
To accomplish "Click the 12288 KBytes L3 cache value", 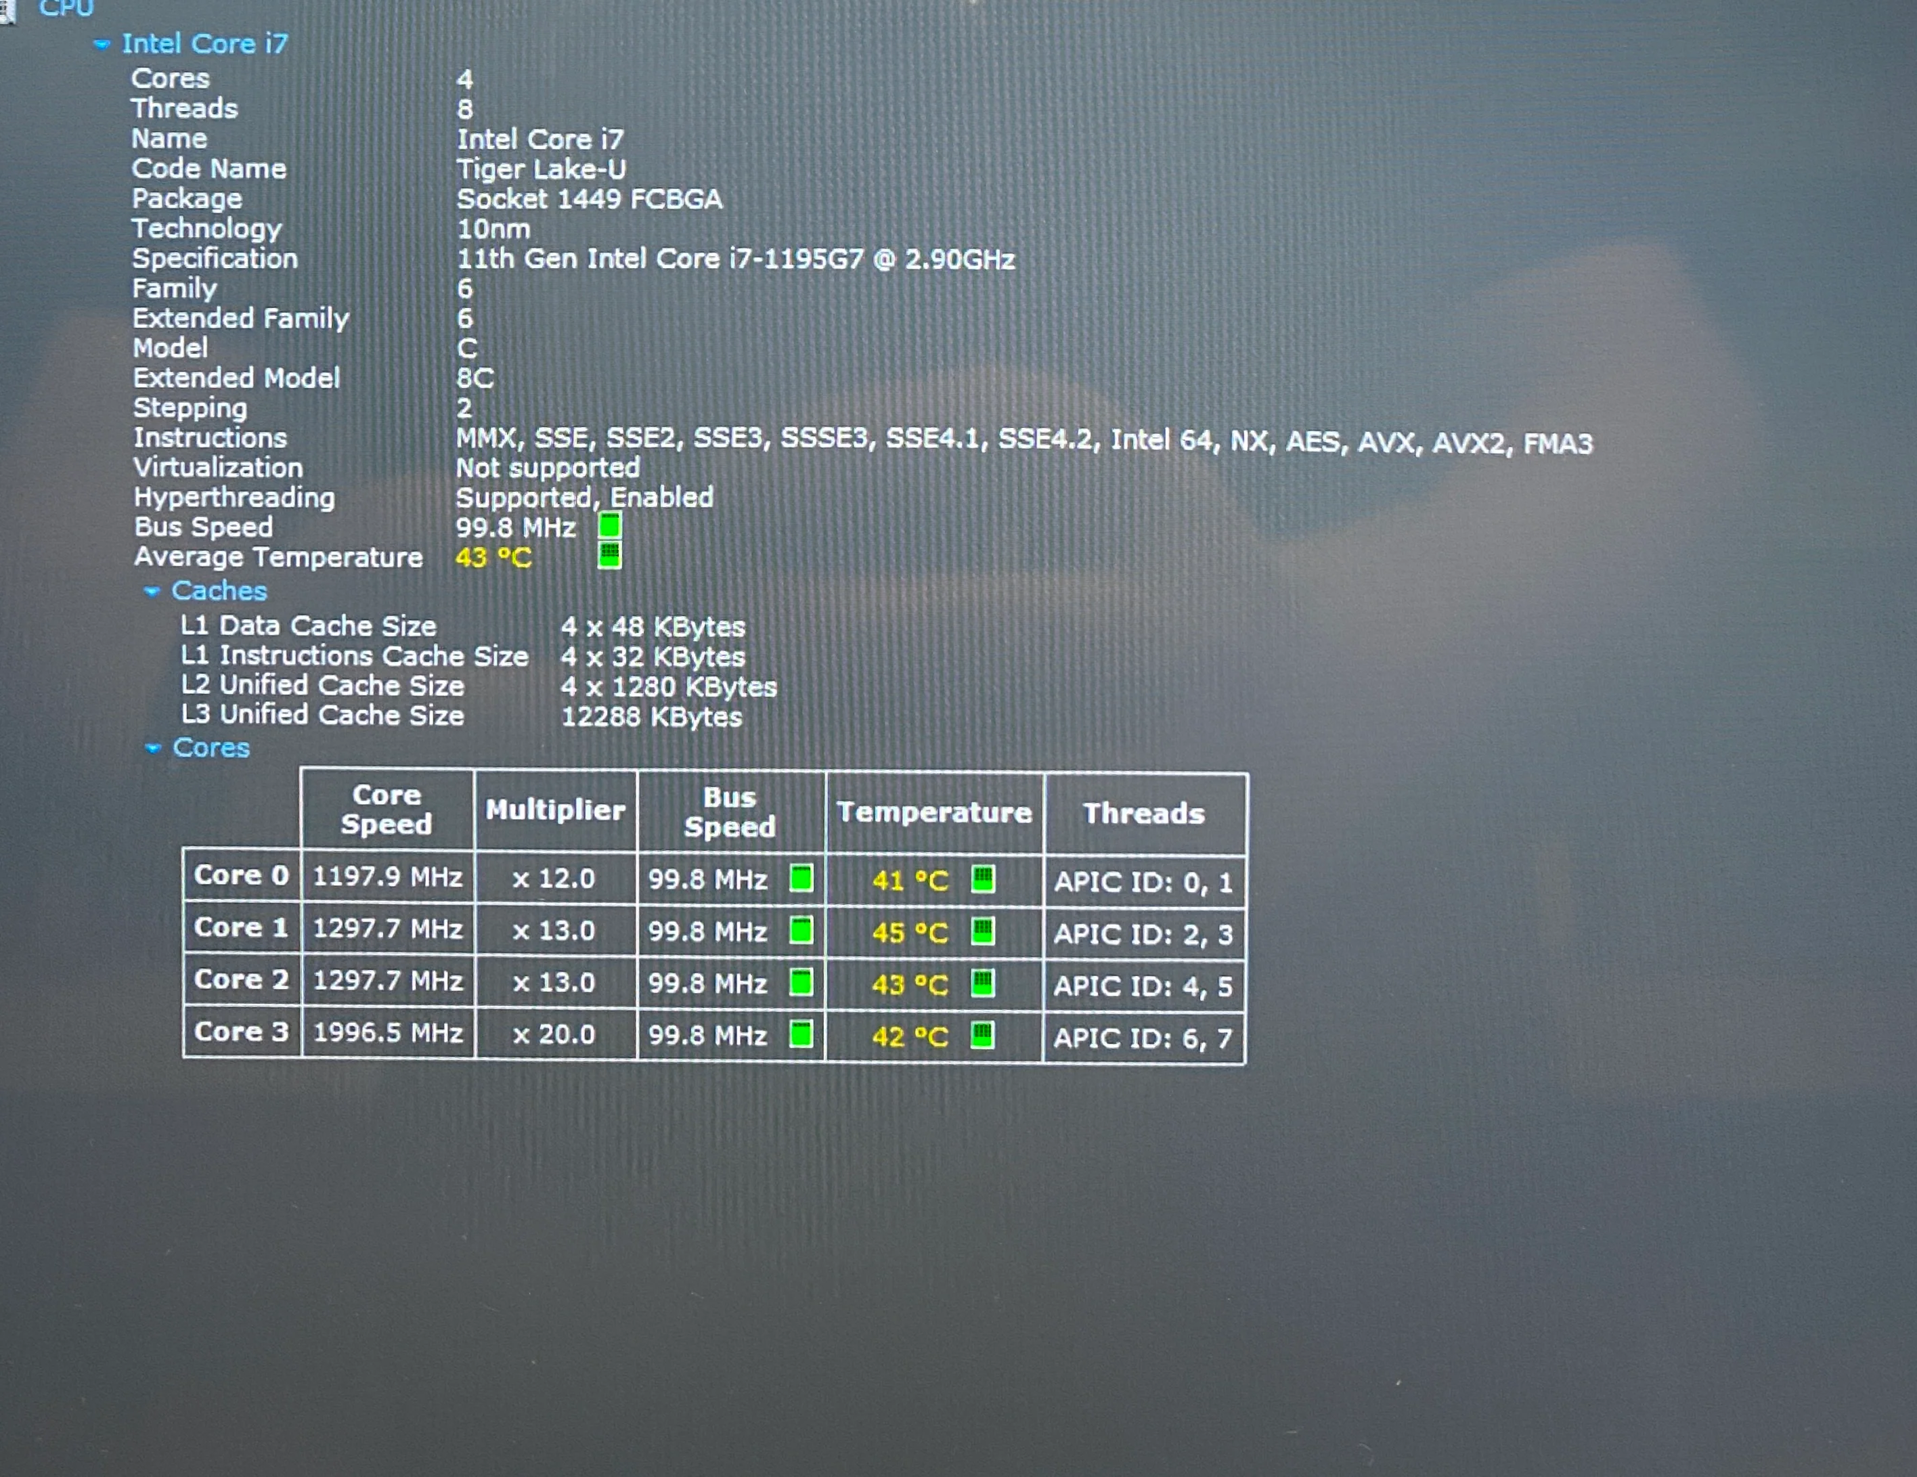I will click(651, 717).
